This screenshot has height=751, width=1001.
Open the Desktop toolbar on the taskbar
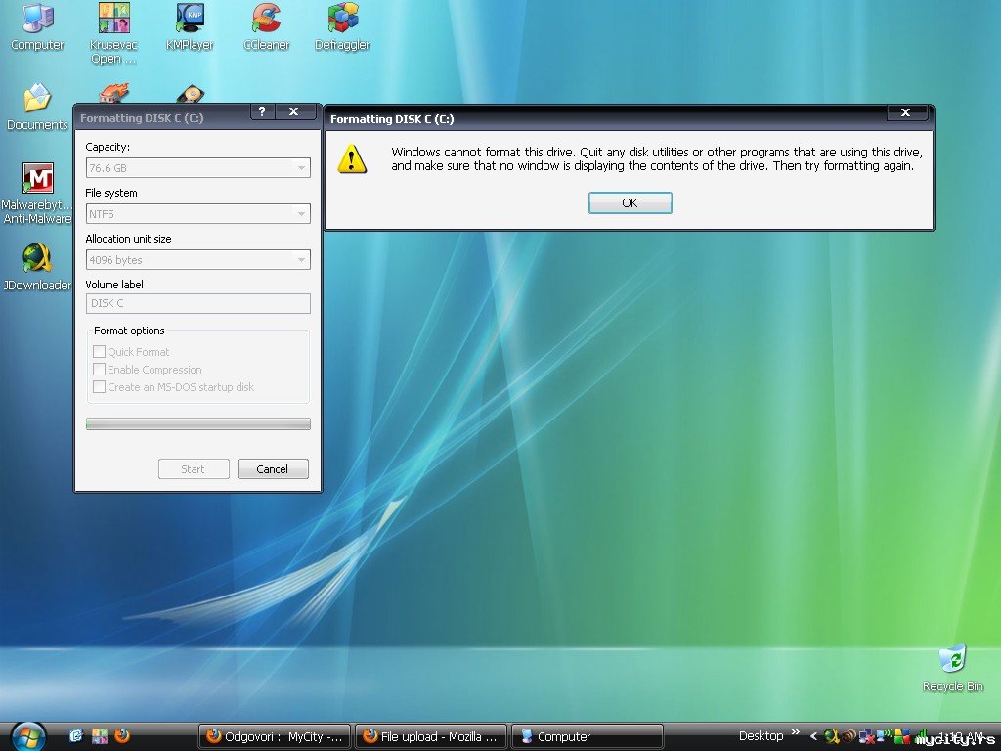(x=761, y=736)
